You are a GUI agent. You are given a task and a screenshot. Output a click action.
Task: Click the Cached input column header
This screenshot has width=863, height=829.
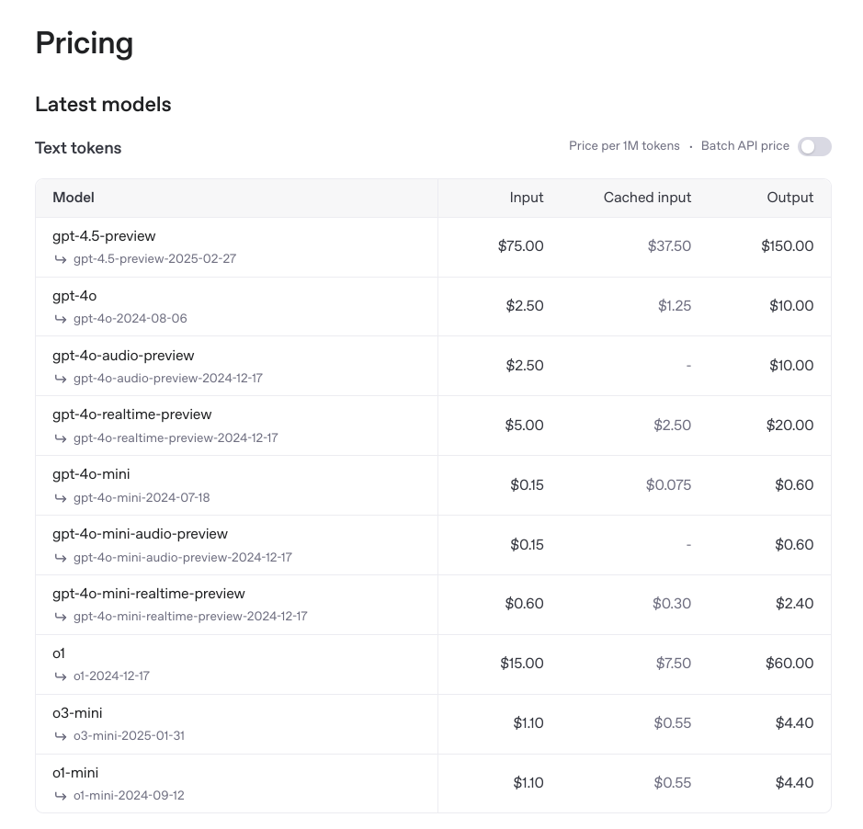pyautogui.click(x=647, y=198)
